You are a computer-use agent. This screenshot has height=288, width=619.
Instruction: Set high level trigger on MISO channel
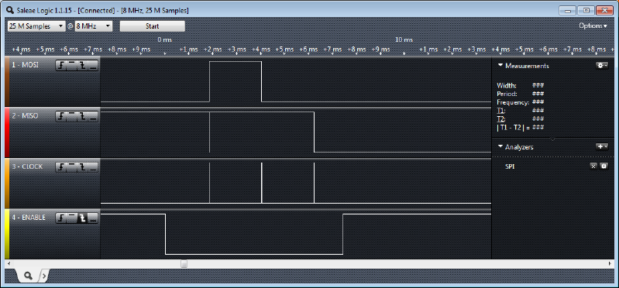[71, 116]
